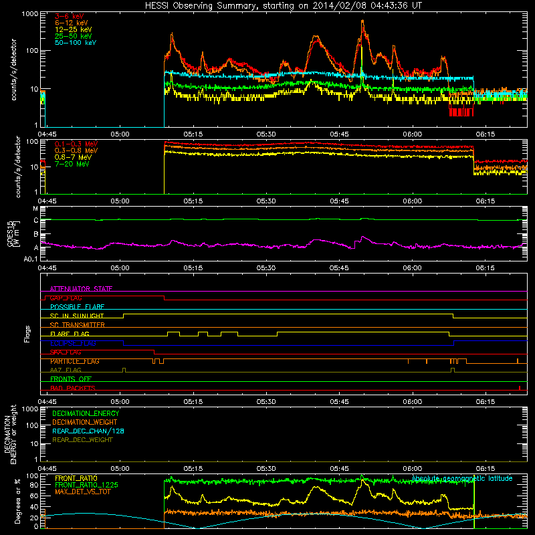Click the "A0.1" tick label on GOES plot
Screen dimensions: 535x535
(31, 259)
